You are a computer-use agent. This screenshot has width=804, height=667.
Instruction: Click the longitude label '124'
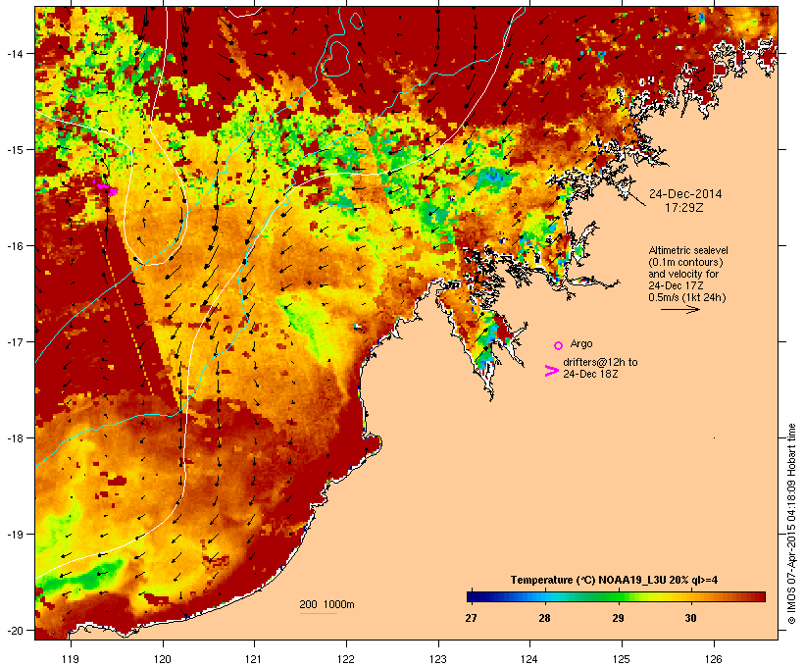click(529, 659)
